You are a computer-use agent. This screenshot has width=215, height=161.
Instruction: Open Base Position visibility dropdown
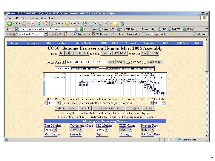[55, 129]
